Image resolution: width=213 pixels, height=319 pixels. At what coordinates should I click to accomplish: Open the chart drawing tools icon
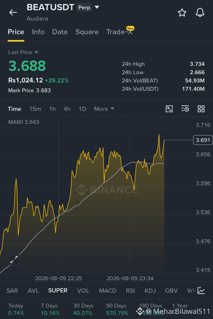pyautogui.click(x=169, y=109)
